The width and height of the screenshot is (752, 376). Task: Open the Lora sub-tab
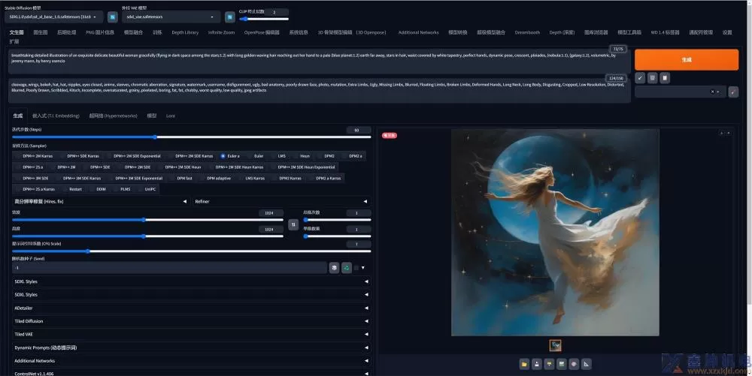pyautogui.click(x=171, y=116)
